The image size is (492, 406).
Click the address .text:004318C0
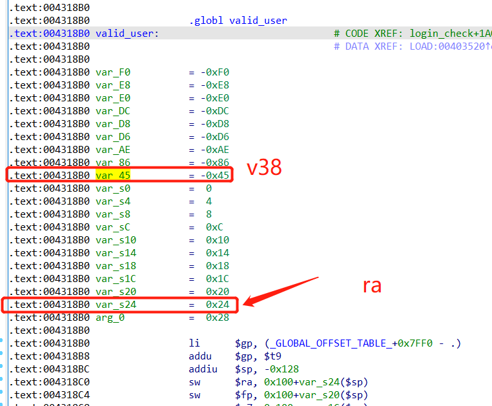click(49, 382)
